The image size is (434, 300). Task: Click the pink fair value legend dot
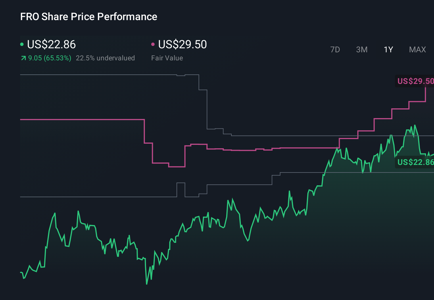(153, 44)
